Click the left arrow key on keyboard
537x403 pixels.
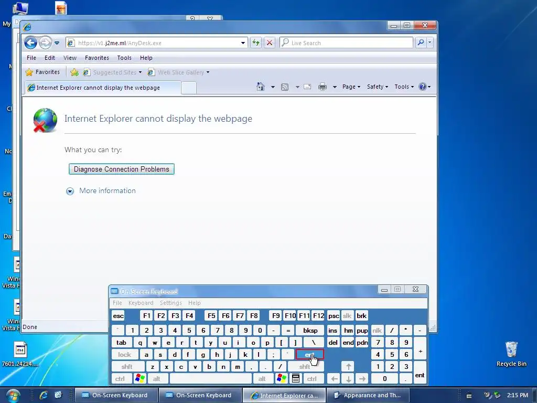[x=334, y=379]
